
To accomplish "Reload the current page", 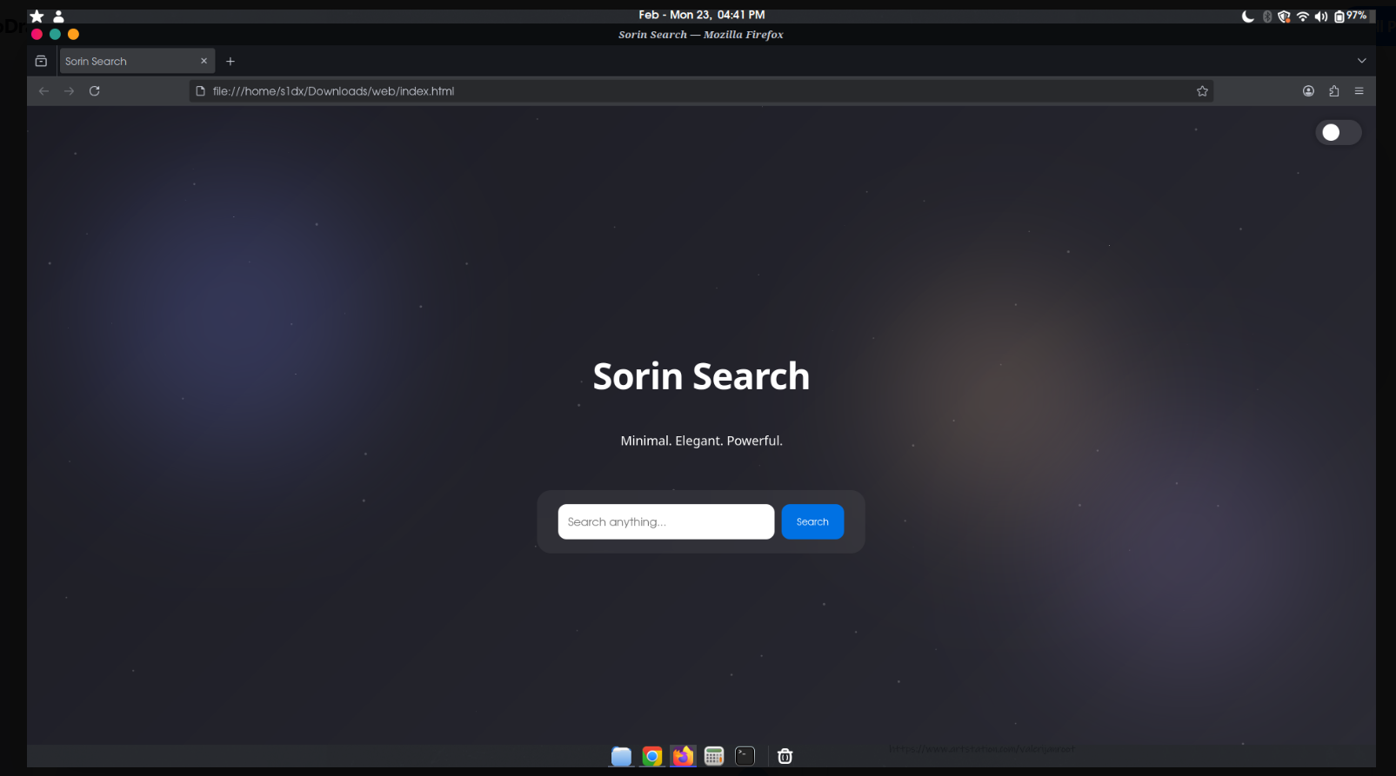I will tap(95, 90).
